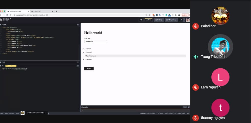Viewport: 251px width, 123px height.
Task: Toggle Paladiner's muted microphone icon
Action: [x=196, y=26]
